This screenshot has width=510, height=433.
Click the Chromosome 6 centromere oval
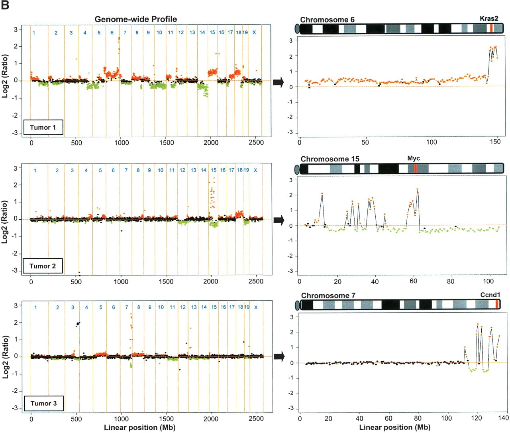[297, 29]
